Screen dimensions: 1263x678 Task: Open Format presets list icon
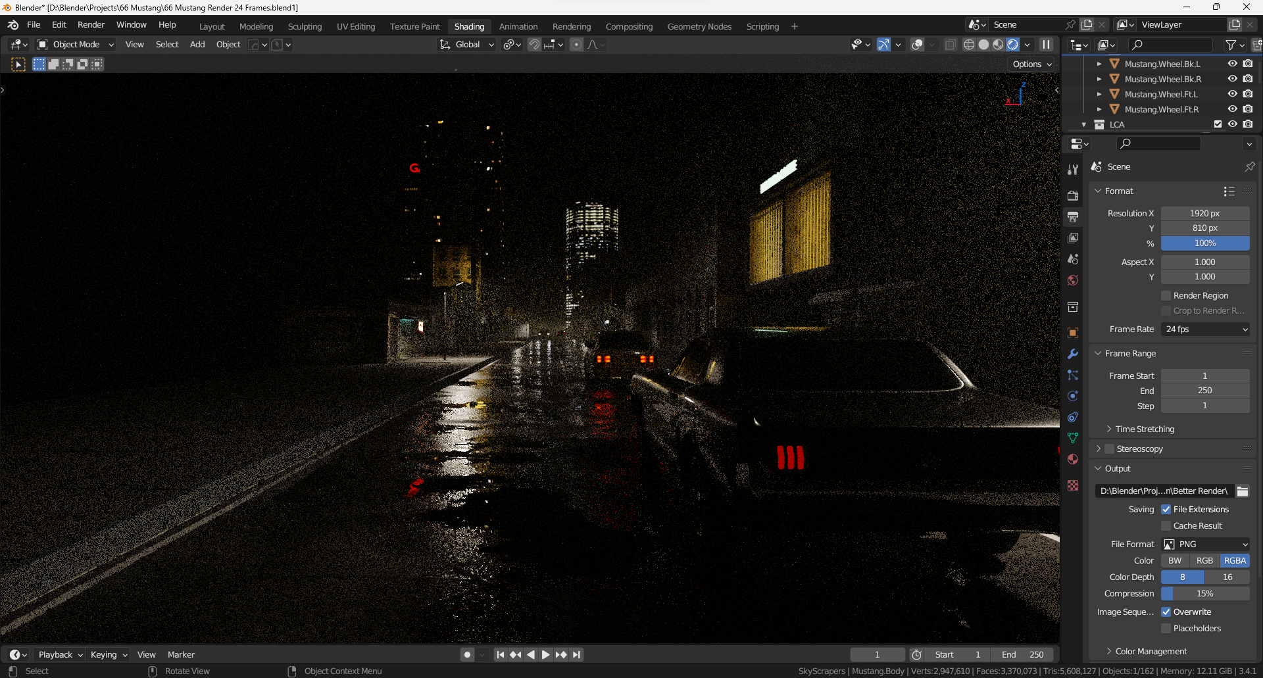tap(1229, 191)
